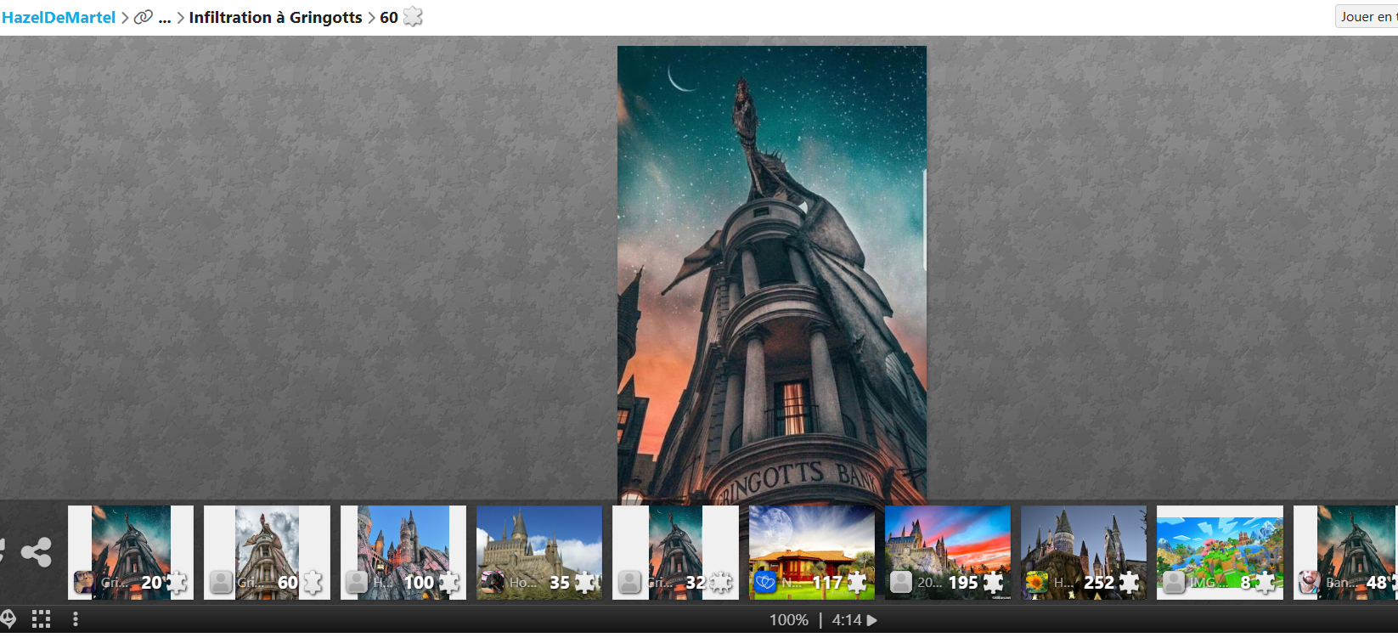This screenshot has width=1398, height=638.
Task: Open the 100-piece castle puzzle thumbnail
Action: 403,552
